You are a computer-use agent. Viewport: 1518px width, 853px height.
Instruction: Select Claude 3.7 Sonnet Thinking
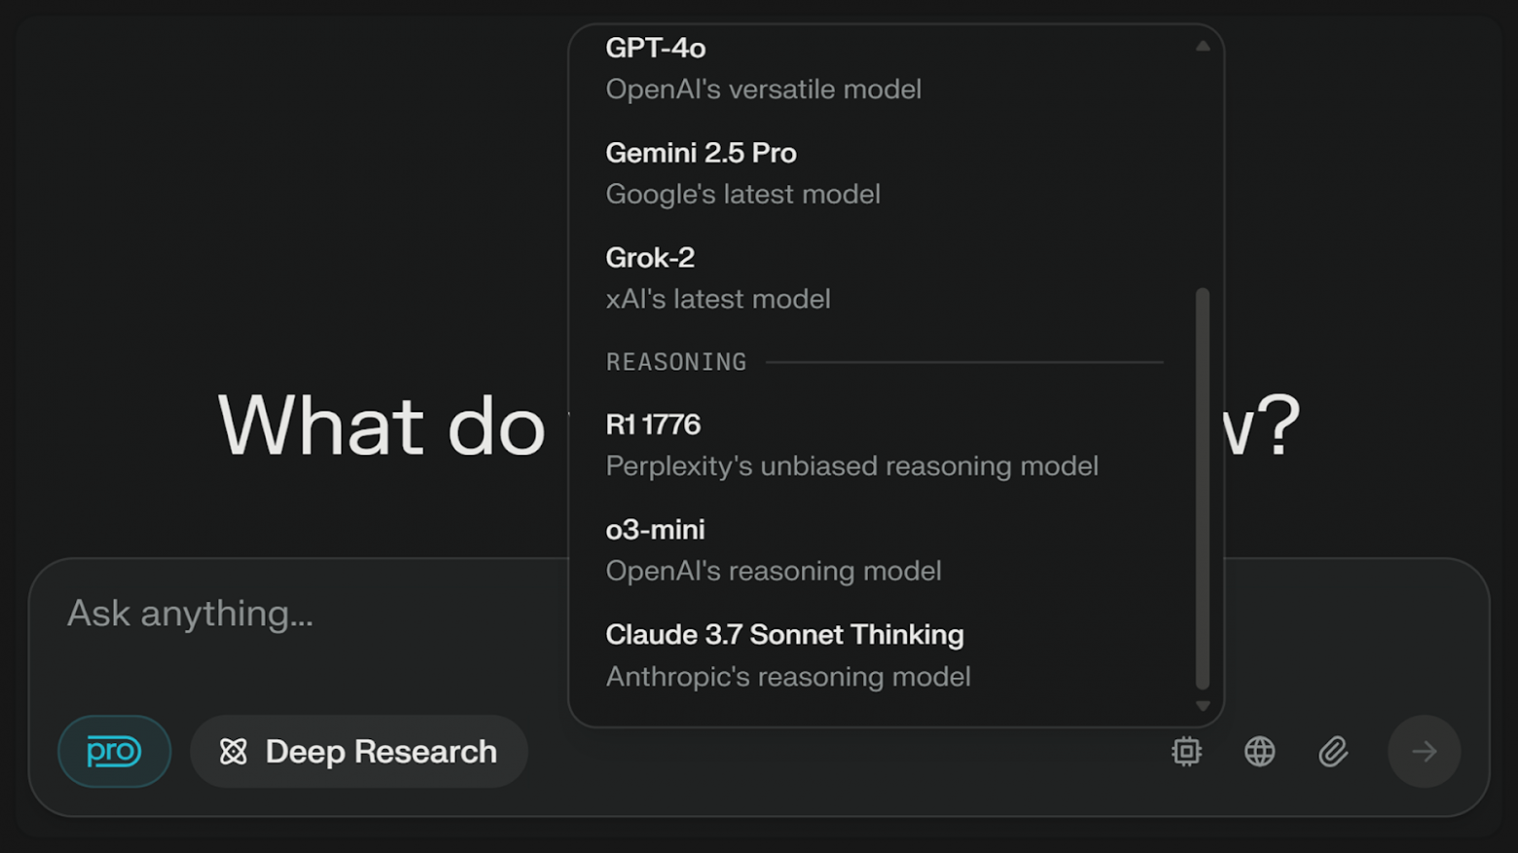point(784,635)
